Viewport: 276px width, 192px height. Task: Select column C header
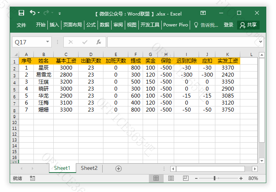coord(66,54)
